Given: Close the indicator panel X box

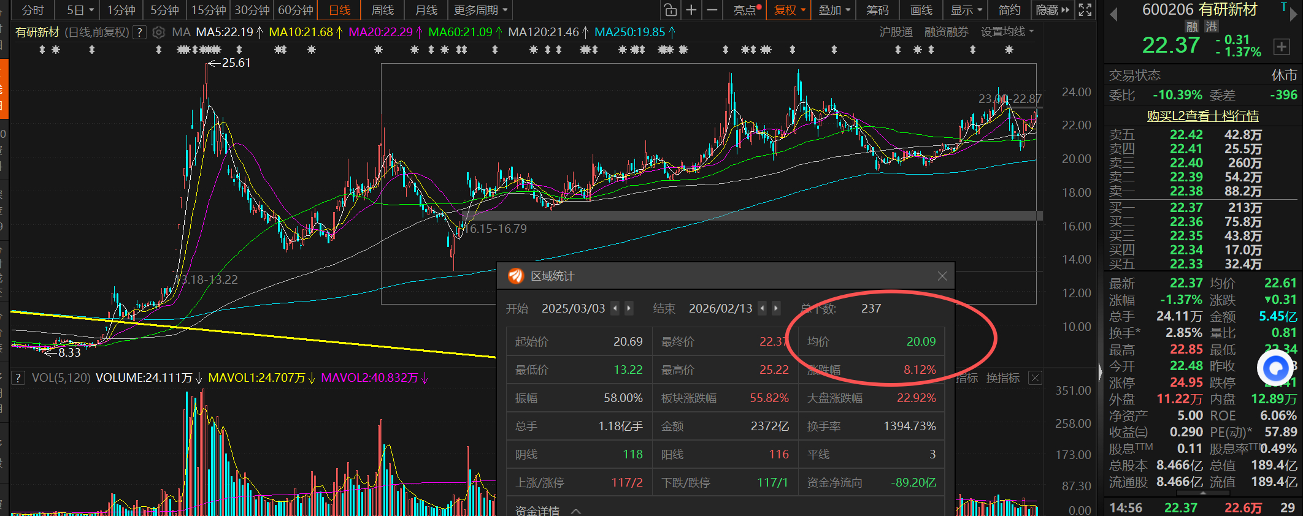Looking at the screenshot, I should [1035, 378].
